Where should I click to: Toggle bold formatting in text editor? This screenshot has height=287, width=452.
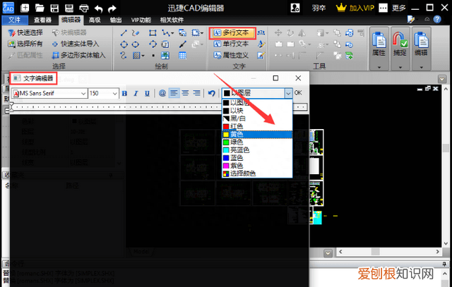[125, 93]
